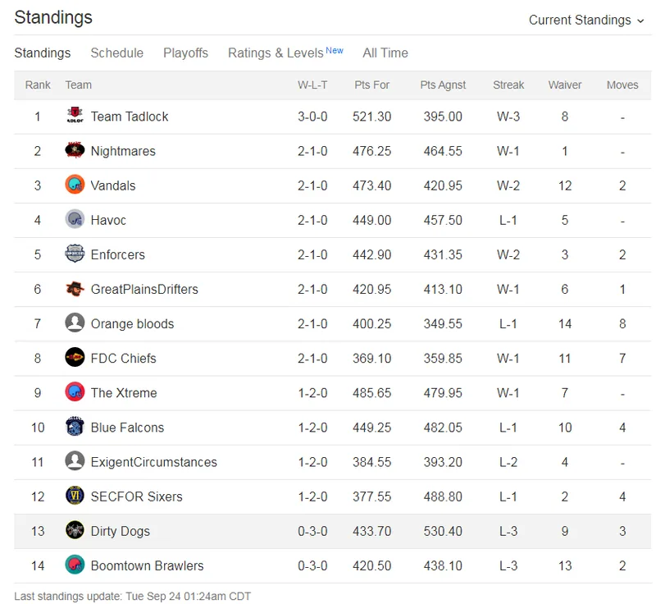Click the Dirty Dogs team logo
This screenshot has height=604, width=656.
click(75, 530)
